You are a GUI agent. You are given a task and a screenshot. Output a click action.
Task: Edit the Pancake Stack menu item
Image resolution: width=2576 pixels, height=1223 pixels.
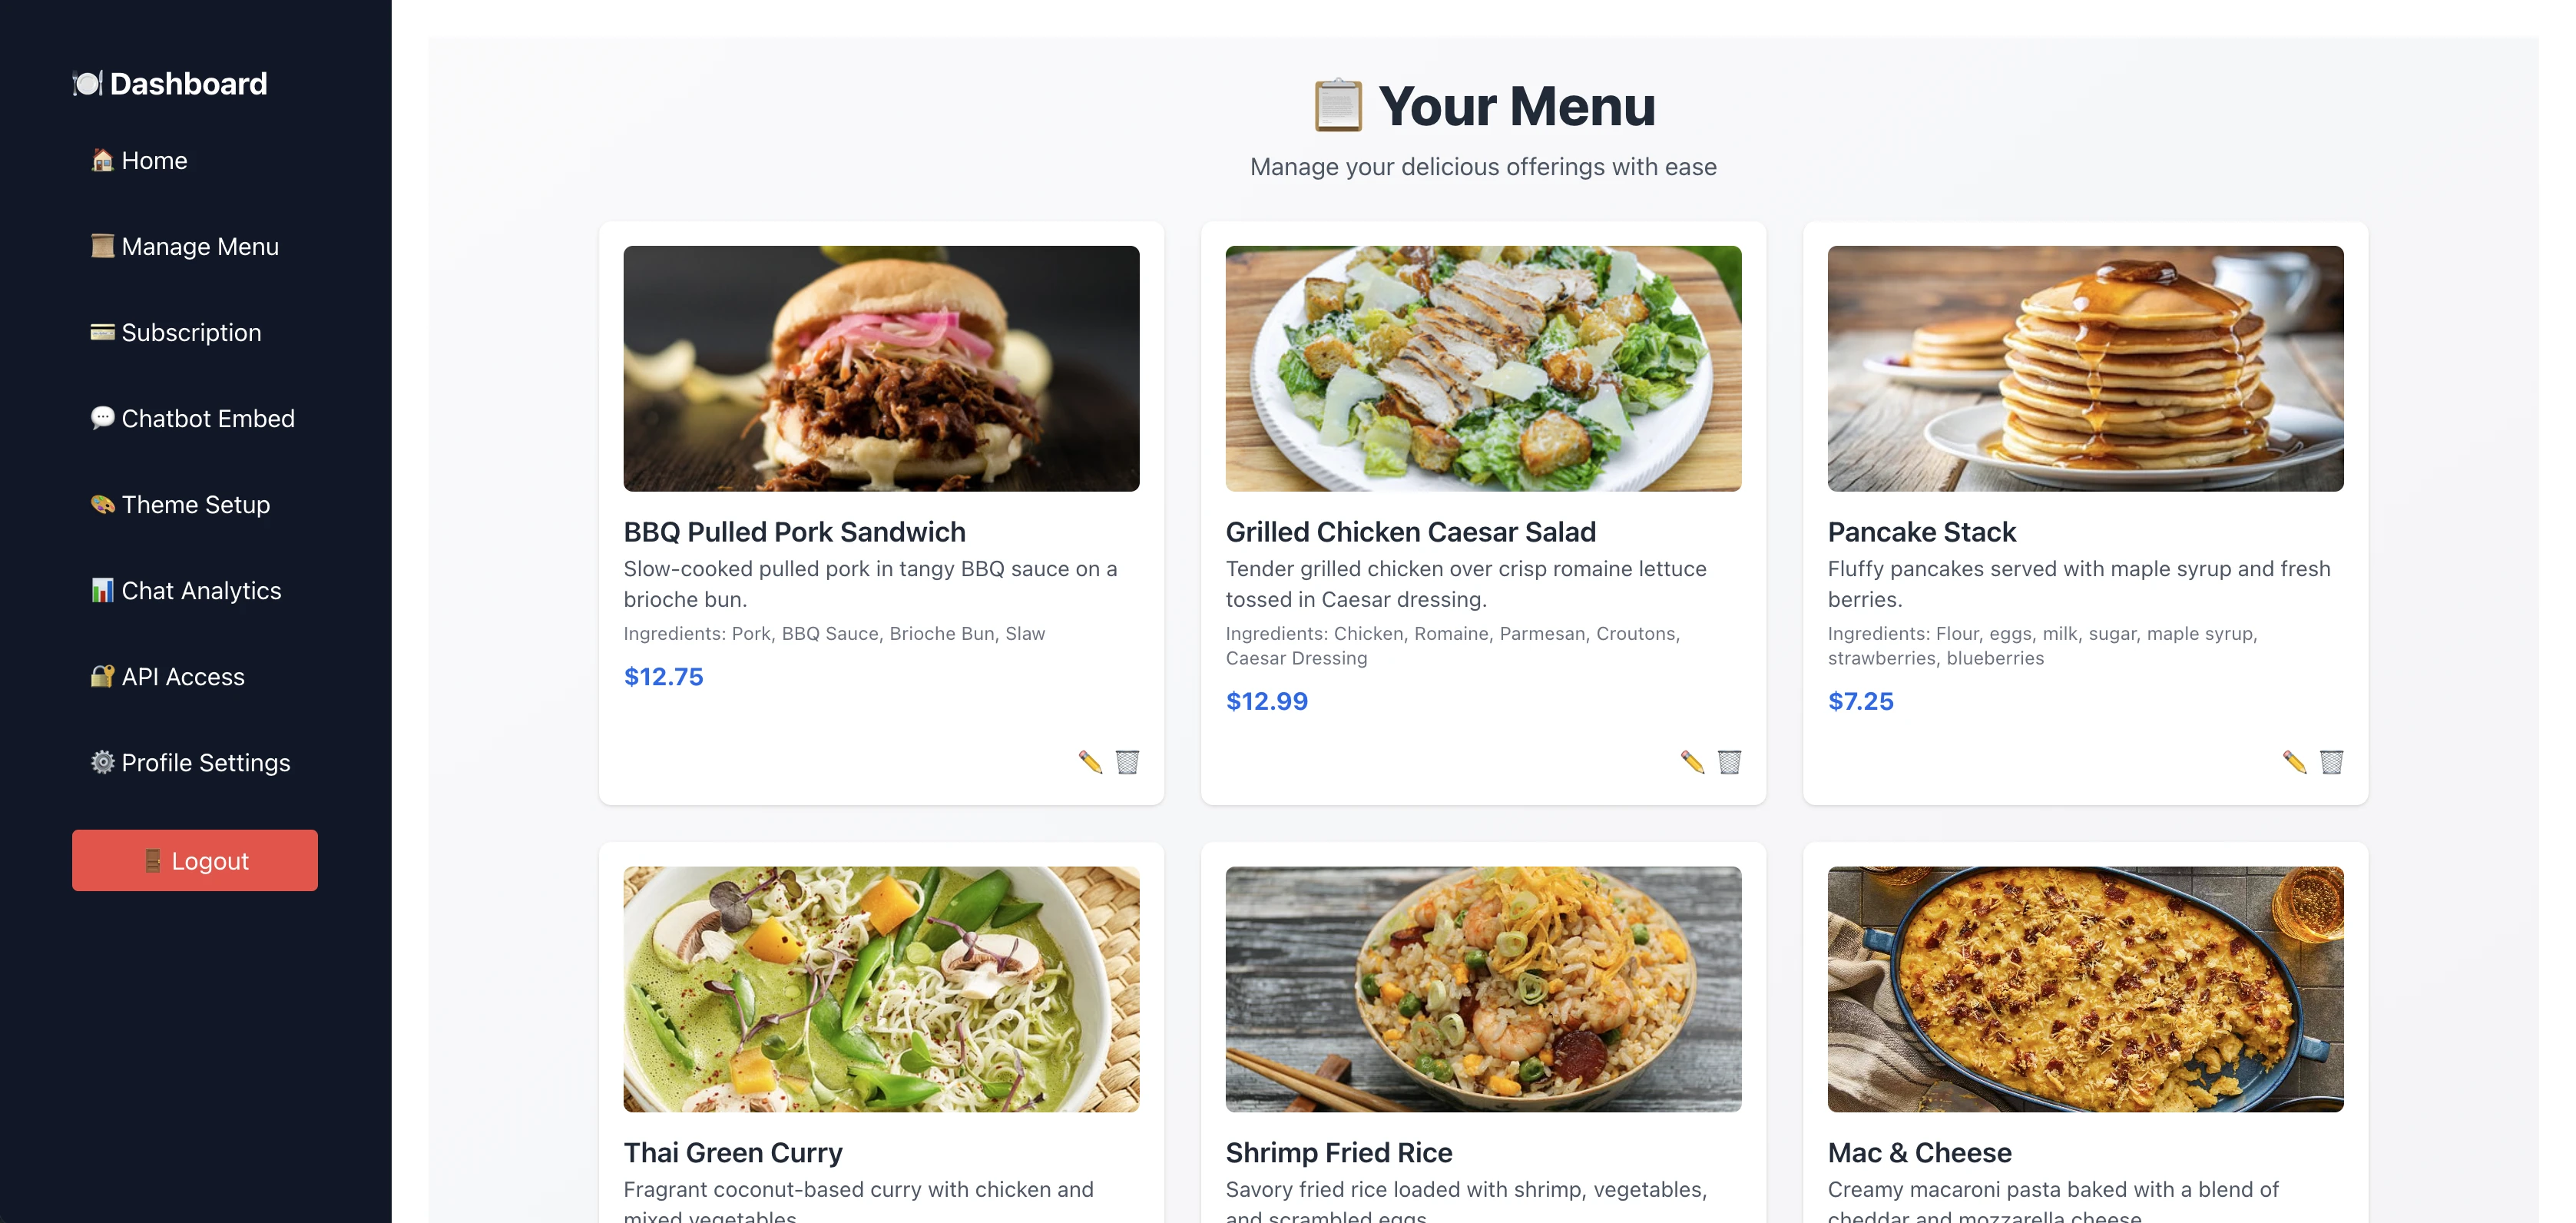(2294, 762)
